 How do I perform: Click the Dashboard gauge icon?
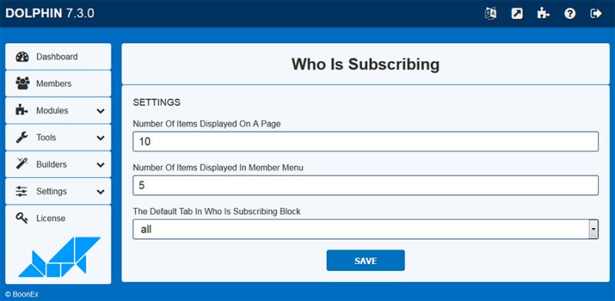[x=22, y=57]
